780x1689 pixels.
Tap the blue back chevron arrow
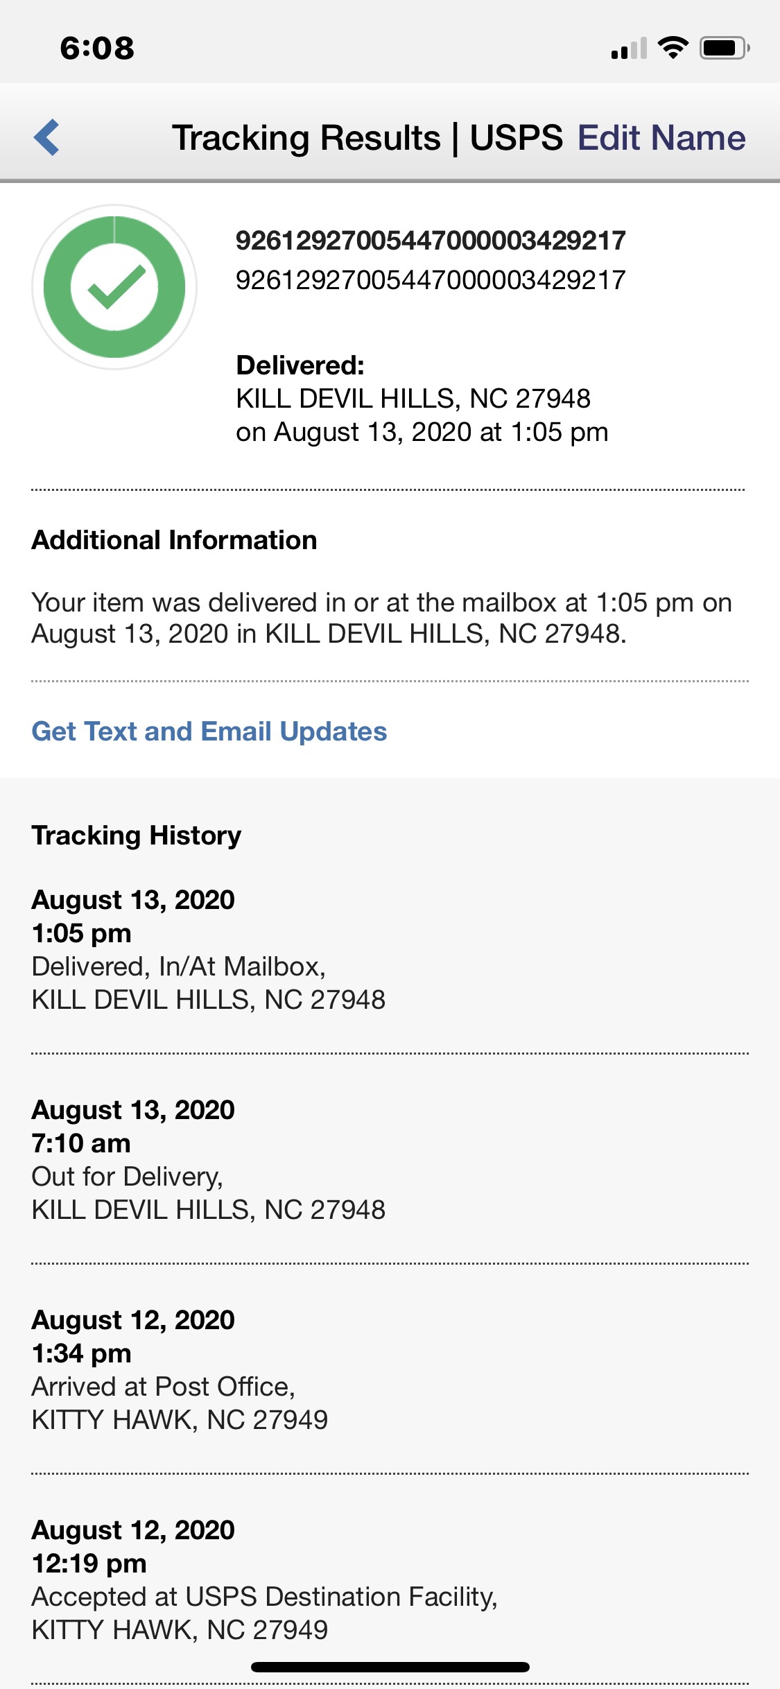(x=46, y=137)
